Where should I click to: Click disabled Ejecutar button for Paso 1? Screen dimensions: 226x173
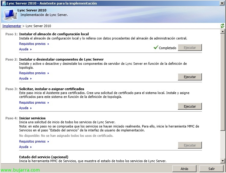pyautogui.click(x=190, y=48)
